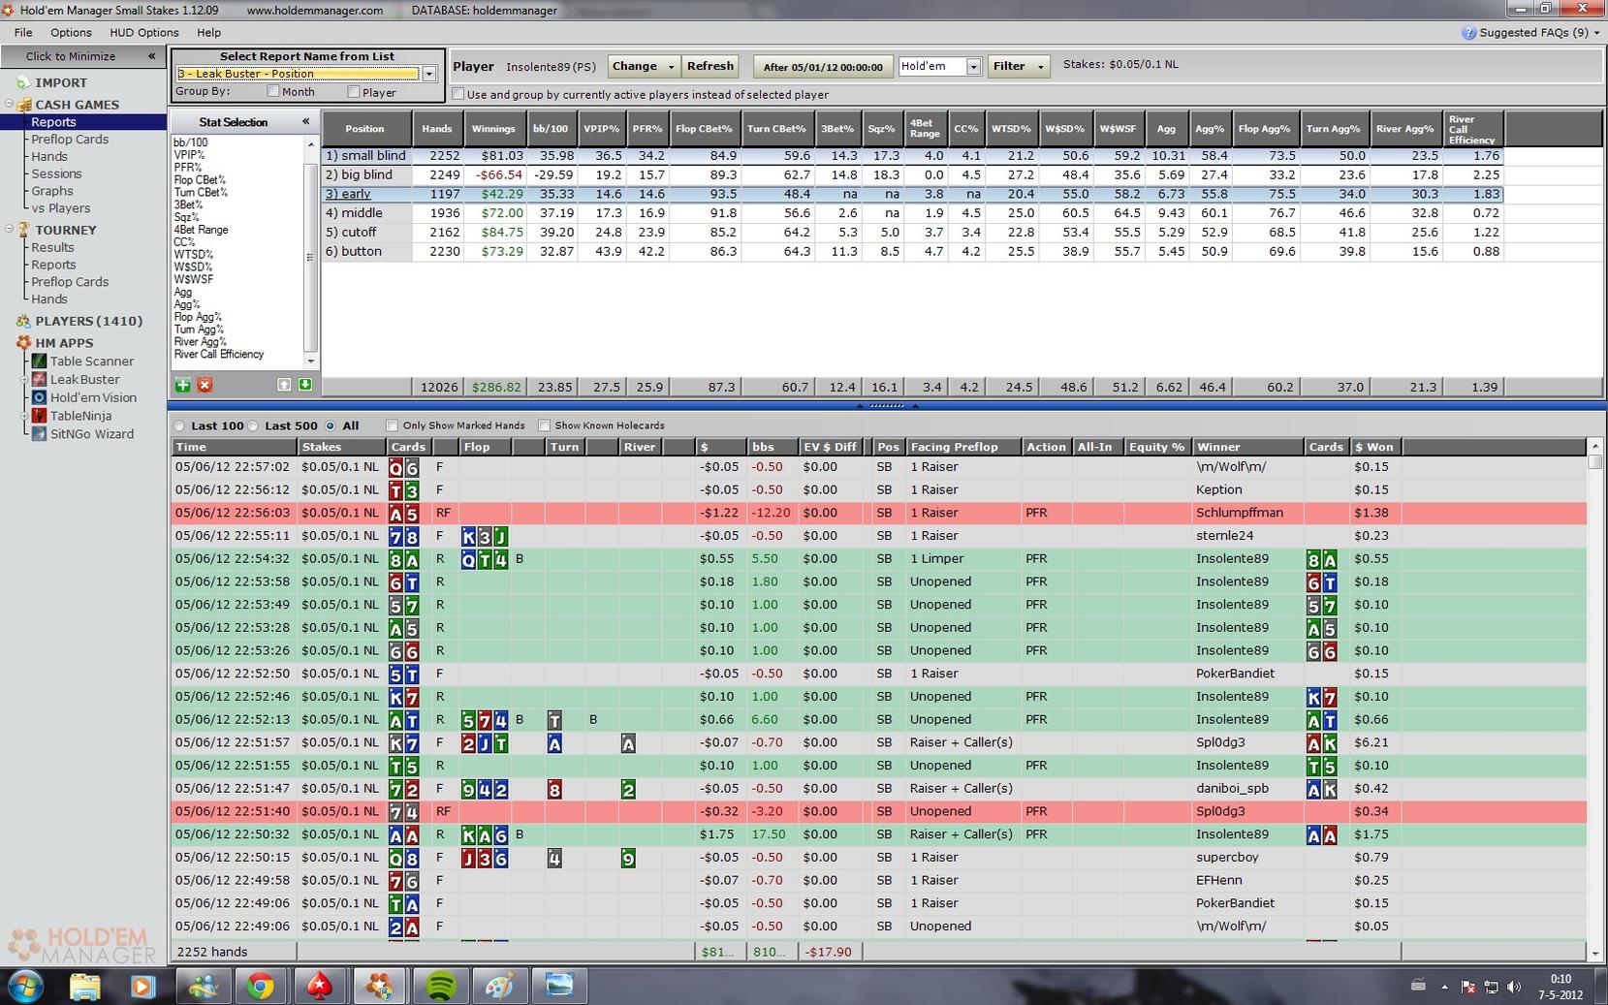
Task: Click the green add stat button
Action: pyautogui.click(x=182, y=386)
